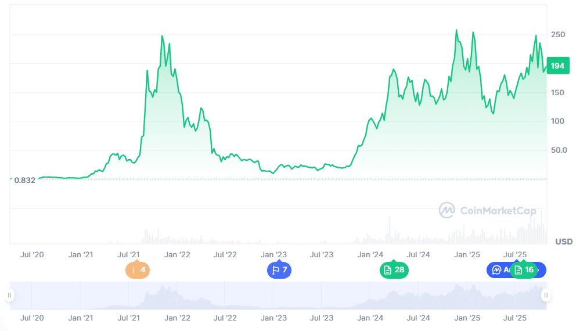Click the blue CoinMarketCap analysis marker icon
Screen dimensions: 587x331
tap(496, 270)
